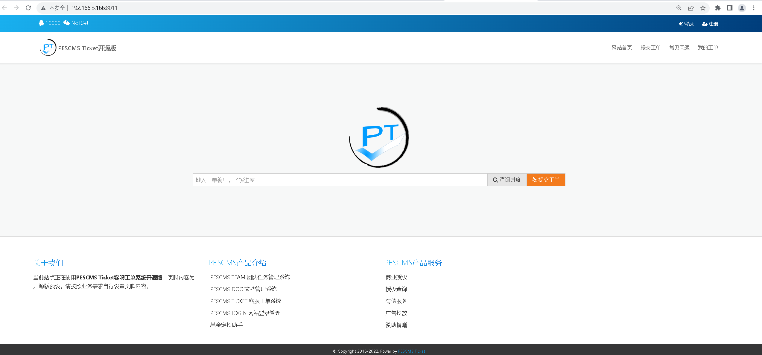Bookmark this page with the star icon
This screenshot has height=355, width=762.
point(703,8)
